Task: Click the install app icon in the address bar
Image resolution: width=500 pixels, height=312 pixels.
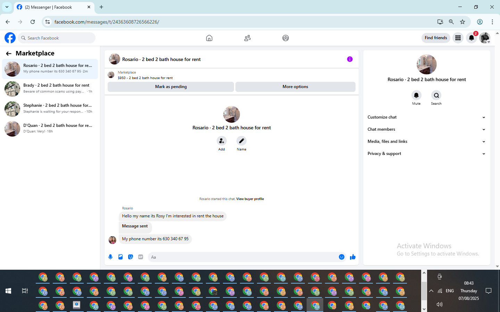Action: click(440, 22)
